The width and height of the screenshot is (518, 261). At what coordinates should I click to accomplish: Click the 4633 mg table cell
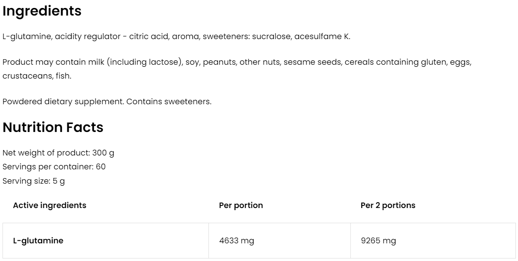coord(236,241)
